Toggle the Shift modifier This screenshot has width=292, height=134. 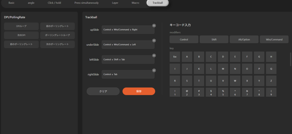click(x=214, y=39)
